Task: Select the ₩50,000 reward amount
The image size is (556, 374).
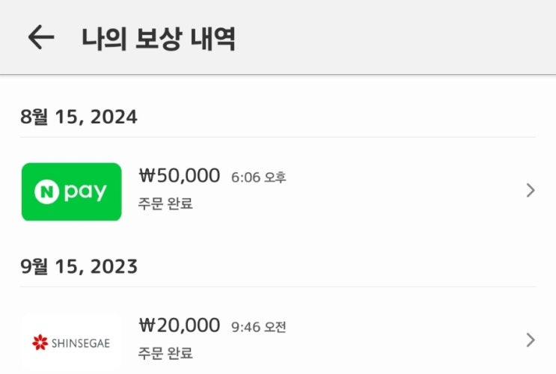Action: coord(180,176)
